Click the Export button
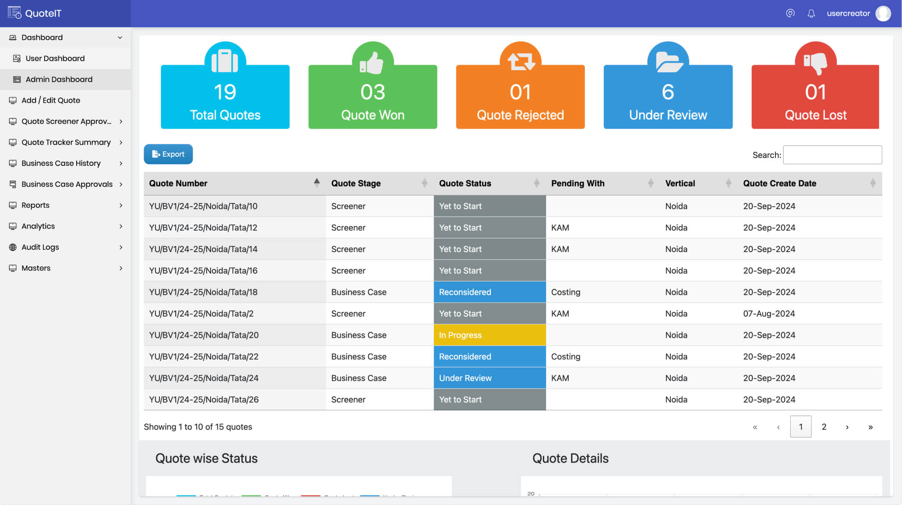Image resolution: width=902 pixels, height=505 pixels. 168,154
